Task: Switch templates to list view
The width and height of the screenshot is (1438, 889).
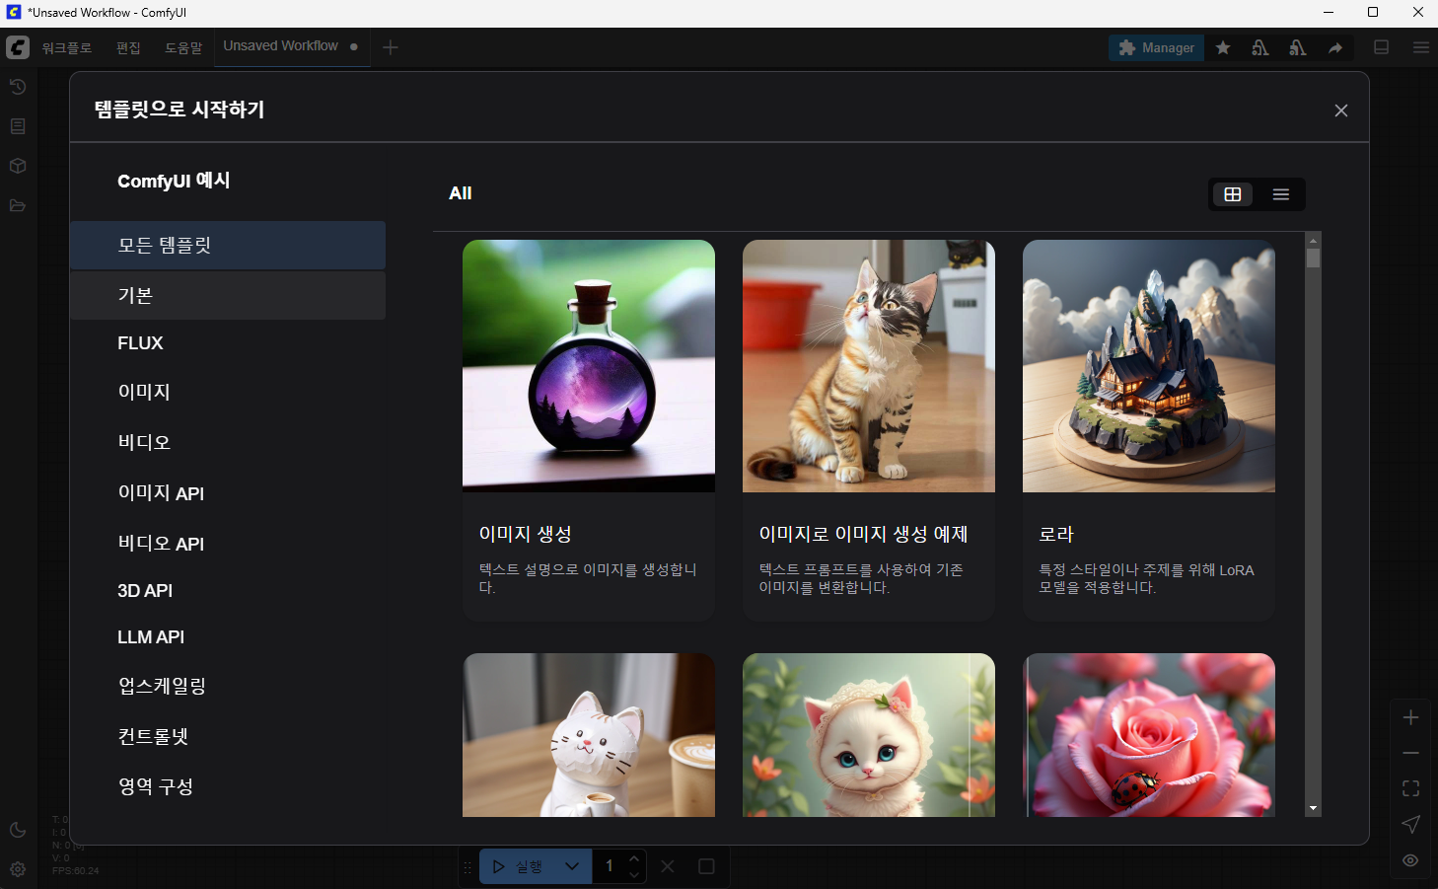Action: [1281, 194]
